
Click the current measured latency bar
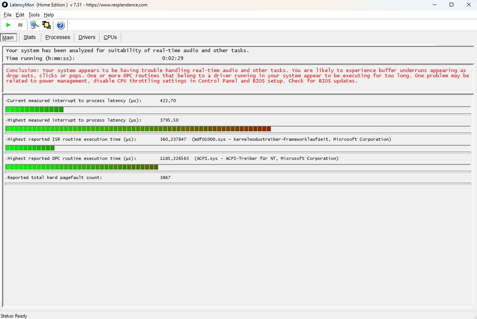(x=35, y=110)
